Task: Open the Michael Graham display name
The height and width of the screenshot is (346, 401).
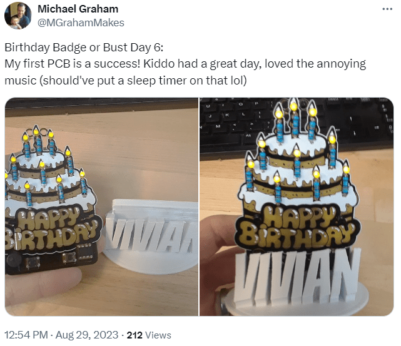Action: pyautogui.click(x=78, y=9)
